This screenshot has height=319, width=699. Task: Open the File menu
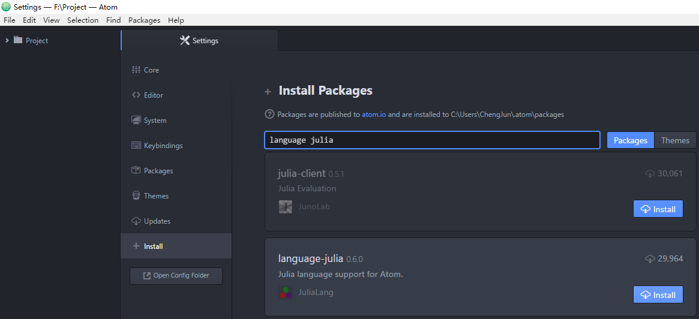10,20
